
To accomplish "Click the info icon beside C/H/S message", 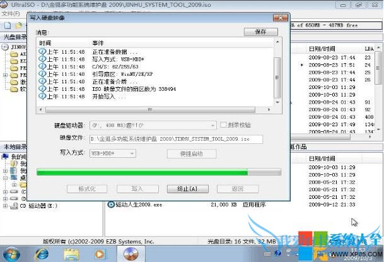I will point(42,66).
